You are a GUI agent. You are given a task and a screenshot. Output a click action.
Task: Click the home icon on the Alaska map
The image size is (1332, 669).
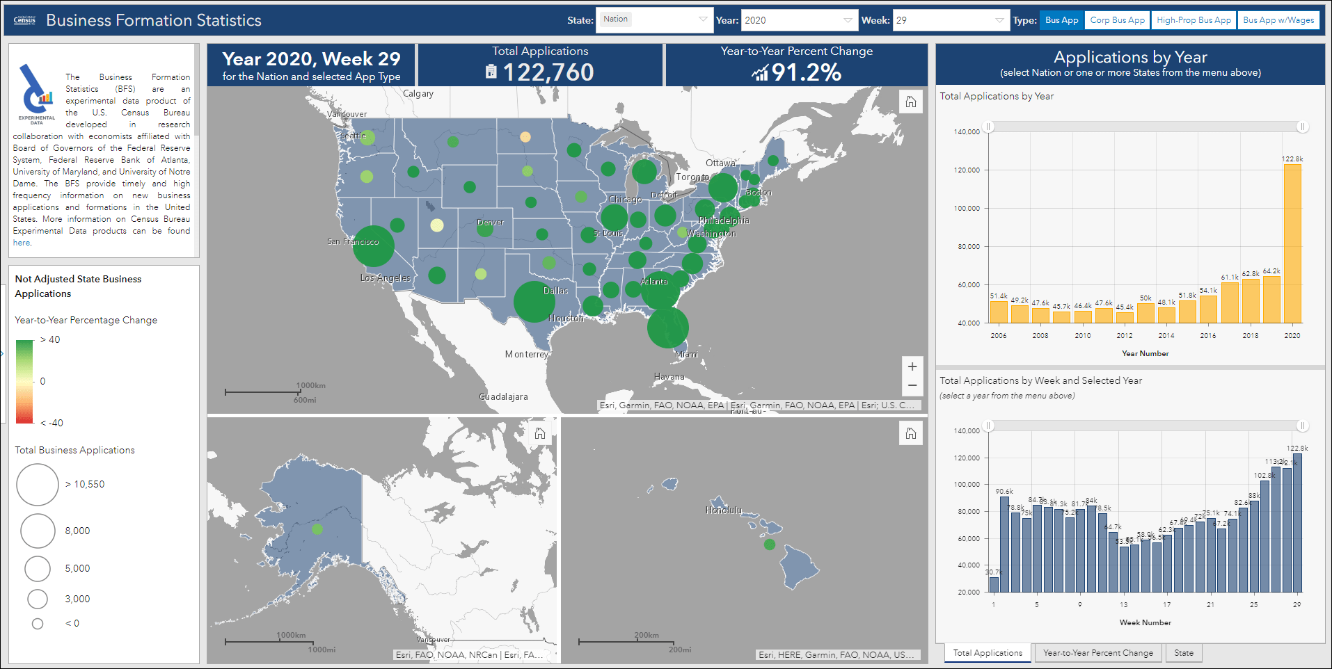pyautogui.click(x=539, y=433)
